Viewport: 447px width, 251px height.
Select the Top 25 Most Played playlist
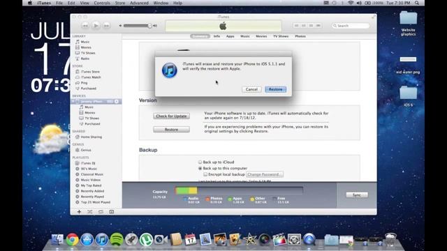click(96, 202)
